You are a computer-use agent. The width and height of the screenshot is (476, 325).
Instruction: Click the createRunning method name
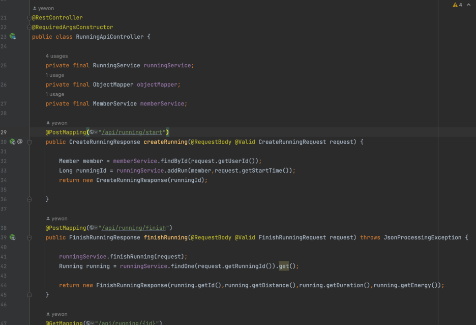166,142
